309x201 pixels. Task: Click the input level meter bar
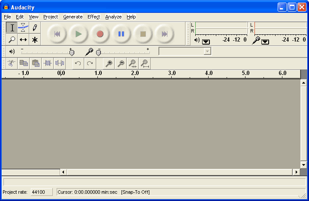pyautogui.click(x=280, y=28)
